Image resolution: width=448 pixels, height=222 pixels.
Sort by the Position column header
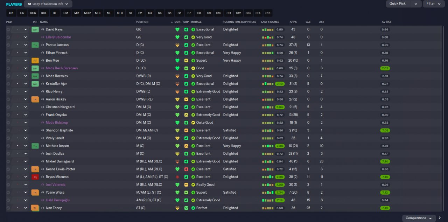click(x=142, y=22)
